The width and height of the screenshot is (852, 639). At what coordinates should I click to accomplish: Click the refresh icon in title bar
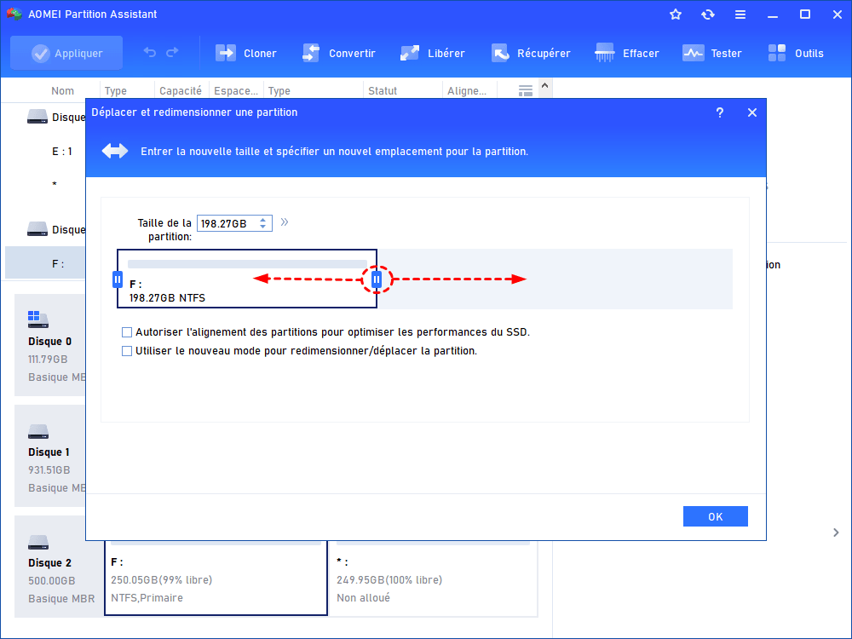[x=707, y=14]
